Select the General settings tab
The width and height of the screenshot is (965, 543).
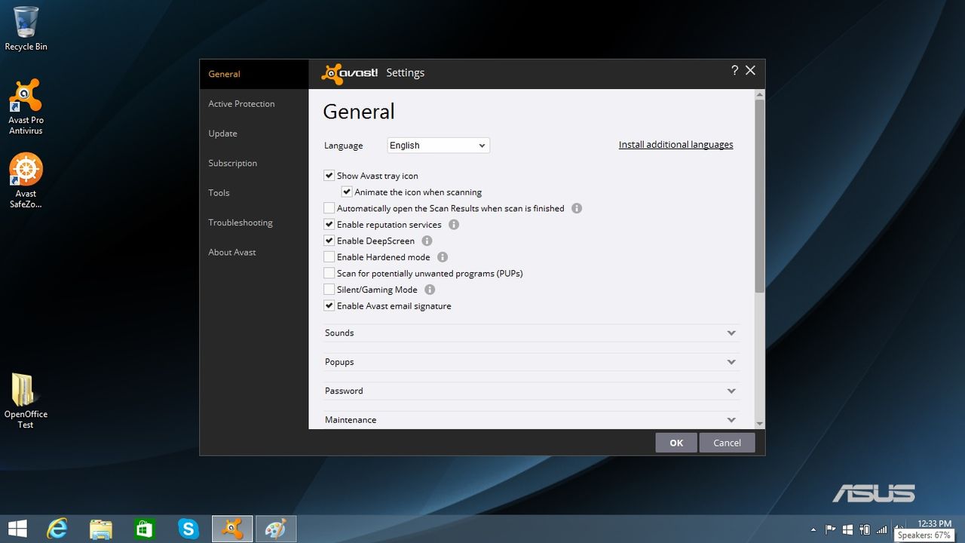coord(254,74)
